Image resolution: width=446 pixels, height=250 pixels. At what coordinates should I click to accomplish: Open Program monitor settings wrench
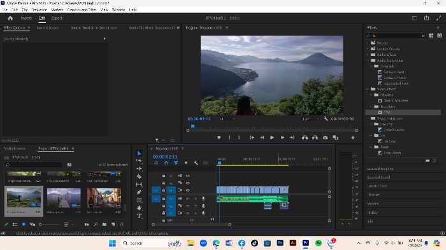tap(326, 119)
